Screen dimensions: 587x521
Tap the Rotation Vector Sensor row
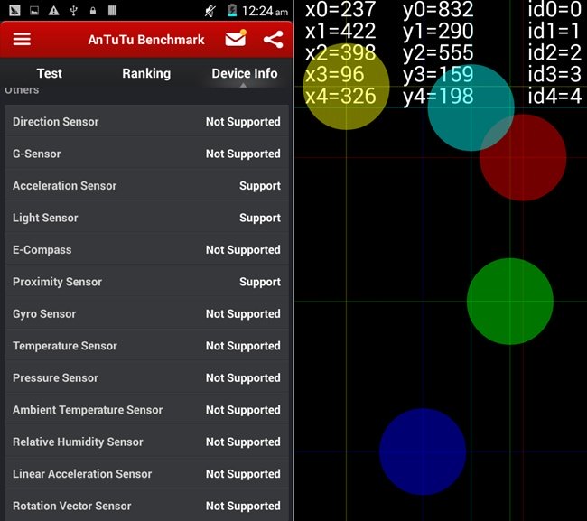[x=146, y=506]
